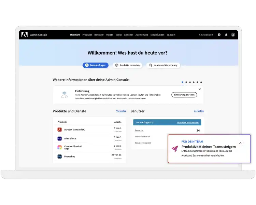Click Verwalten link for Produkte und Dienste
Image resolution: width=256 pixels, height=205 pixels.
[x=121, y=111]
